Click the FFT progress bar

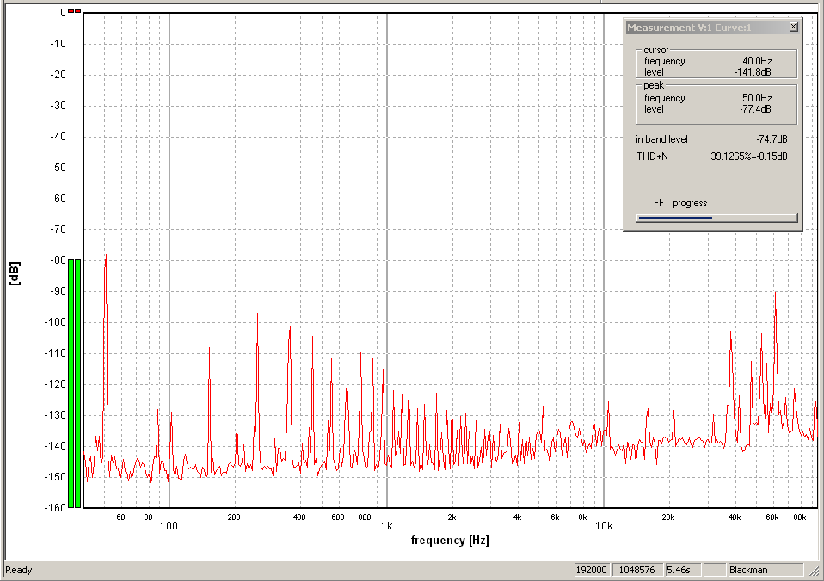(x=716, y=217)
